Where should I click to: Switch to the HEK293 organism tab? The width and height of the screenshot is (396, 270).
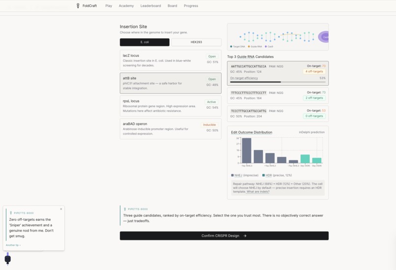click(196, 42)
